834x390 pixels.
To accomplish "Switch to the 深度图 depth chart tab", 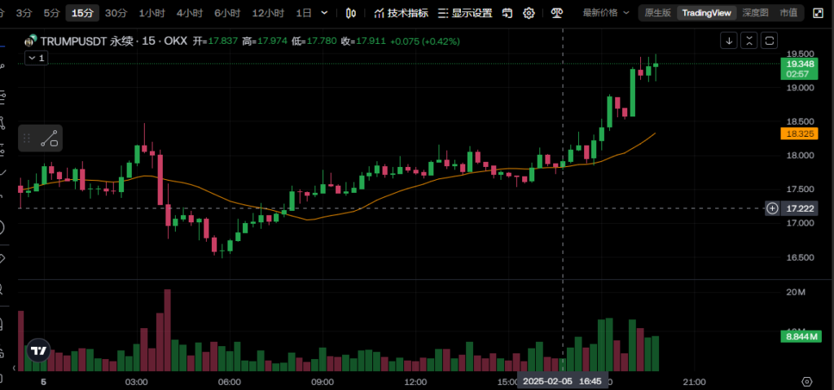I will (x=755, y=13).
